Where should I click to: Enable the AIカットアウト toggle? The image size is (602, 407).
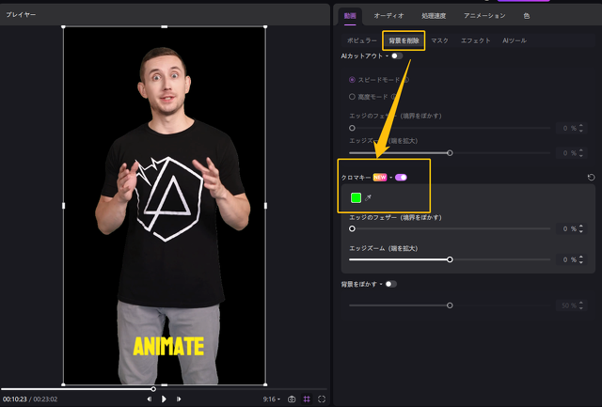point(397,56)
